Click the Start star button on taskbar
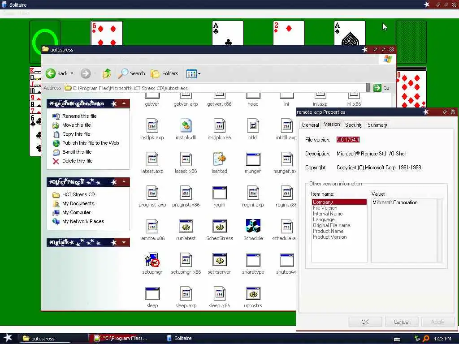Screen dimensions: 459x344 tap(8, 338)
